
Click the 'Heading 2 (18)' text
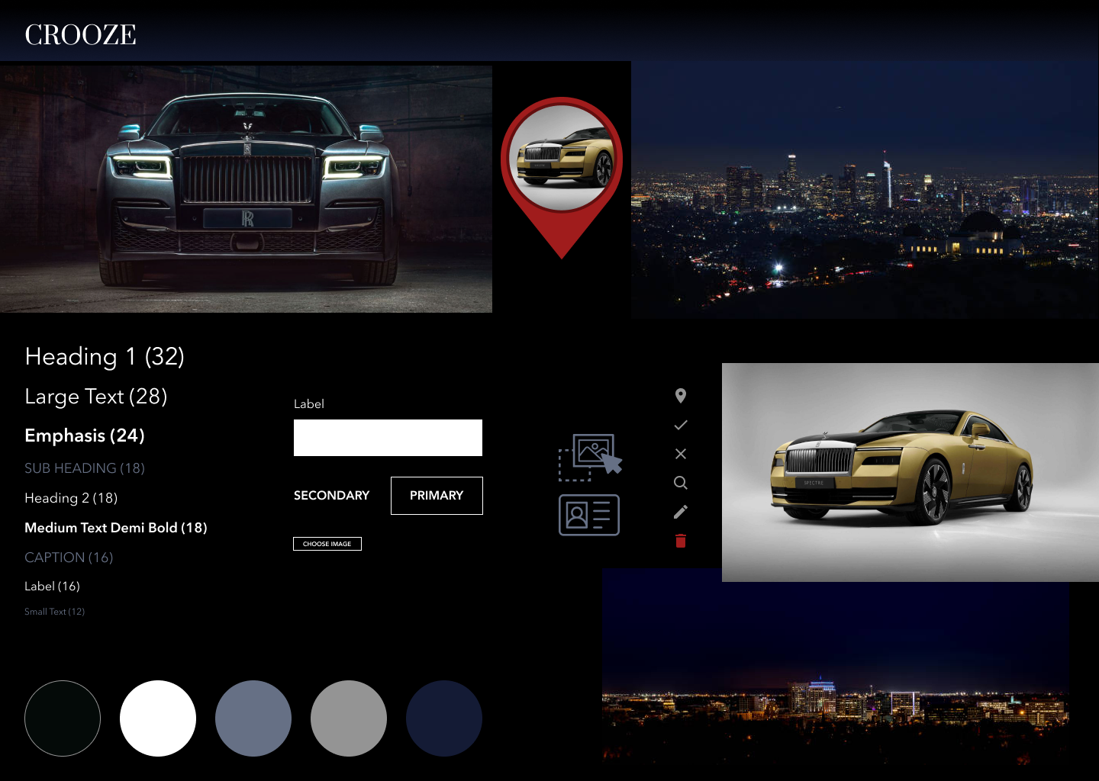(x=71, y=498)
